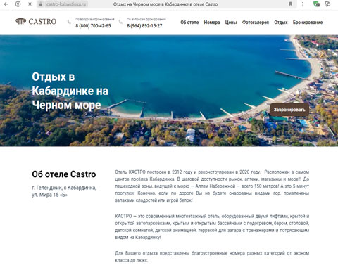The width and height of the screenshot is (338, 270).
Task: Click the address ул. Мира 15 «Б»
Action: pyautogui.click(x=49, y=195)
